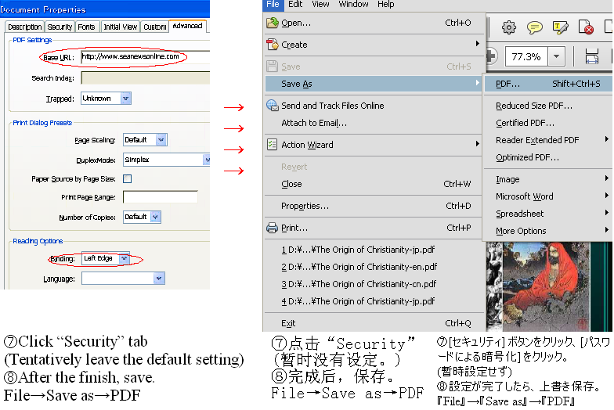Viewport: 614px width, 410px height.
Task: Switch to the Security tab
Action: coord(60,27)
